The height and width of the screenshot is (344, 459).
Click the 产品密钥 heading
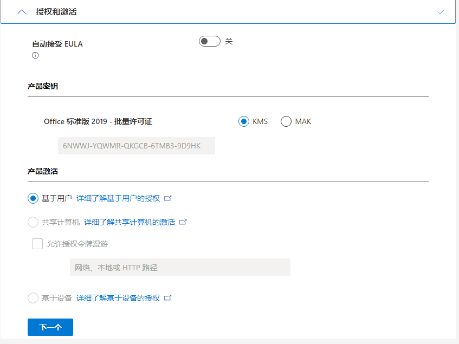(43, 86)
